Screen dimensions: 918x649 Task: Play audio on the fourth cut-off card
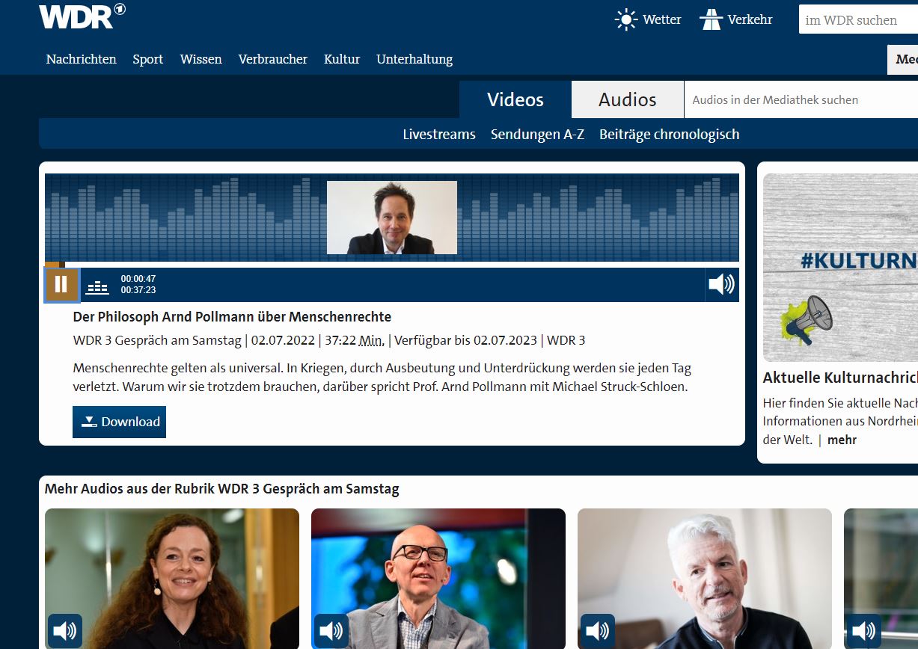coord(864,631)
